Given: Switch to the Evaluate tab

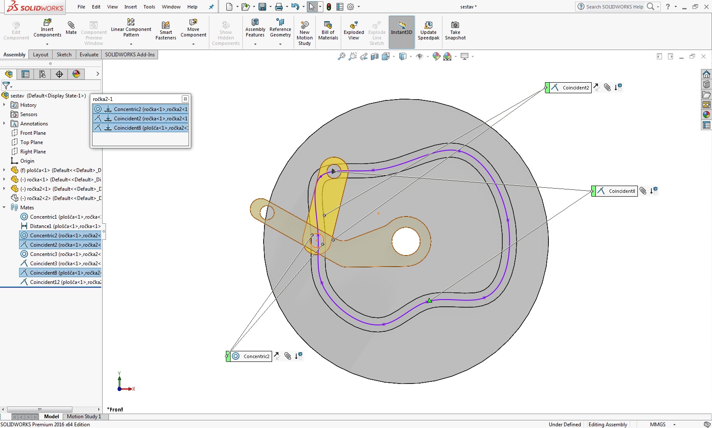Looking at the screenshot, I should coord(89,55).
